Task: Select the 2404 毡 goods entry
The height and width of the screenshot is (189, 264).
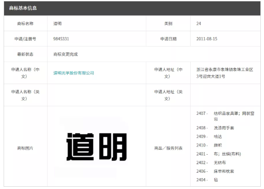Action: tap(207, 180)
